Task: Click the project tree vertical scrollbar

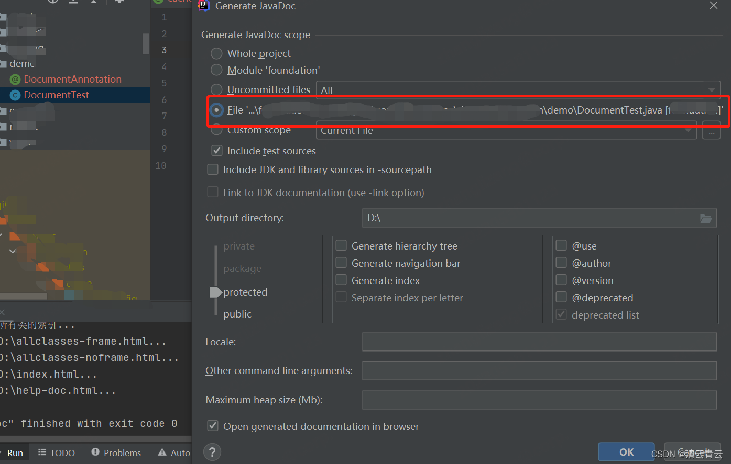Action: click(x=146, y=43)
